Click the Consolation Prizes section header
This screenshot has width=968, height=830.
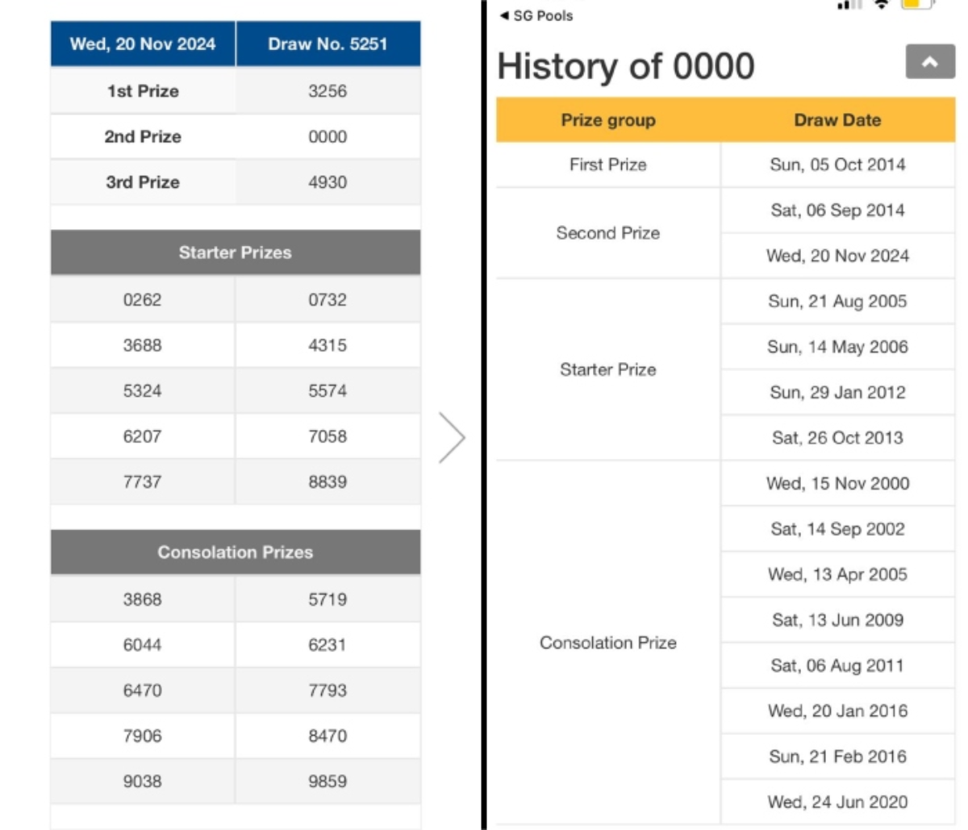click(x=235, y=553)
